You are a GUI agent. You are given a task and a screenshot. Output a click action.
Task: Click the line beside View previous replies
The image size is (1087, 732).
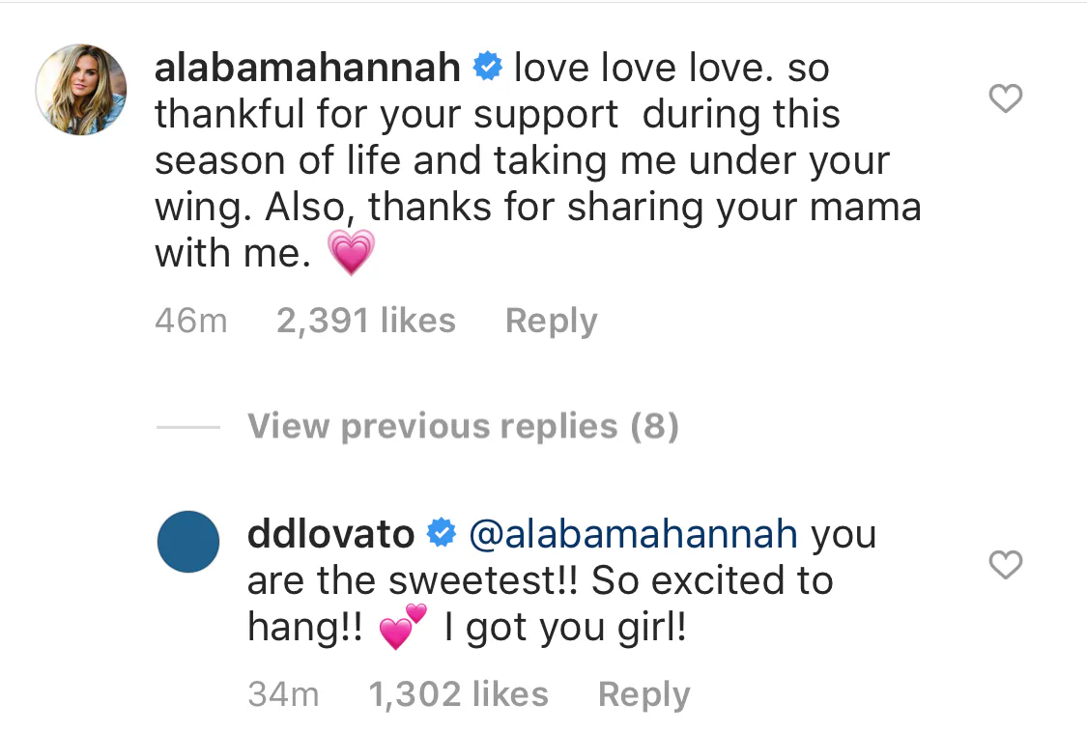click(187, 427)
